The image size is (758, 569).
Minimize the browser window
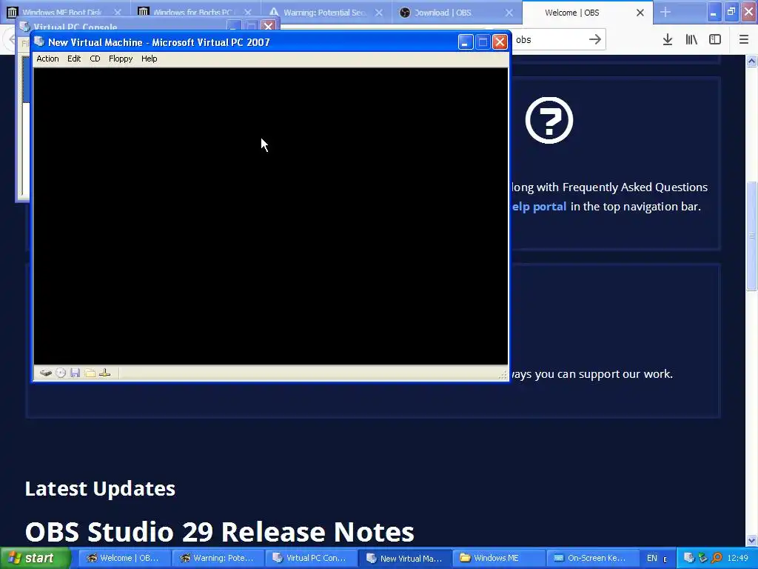(x=714, y=12)
